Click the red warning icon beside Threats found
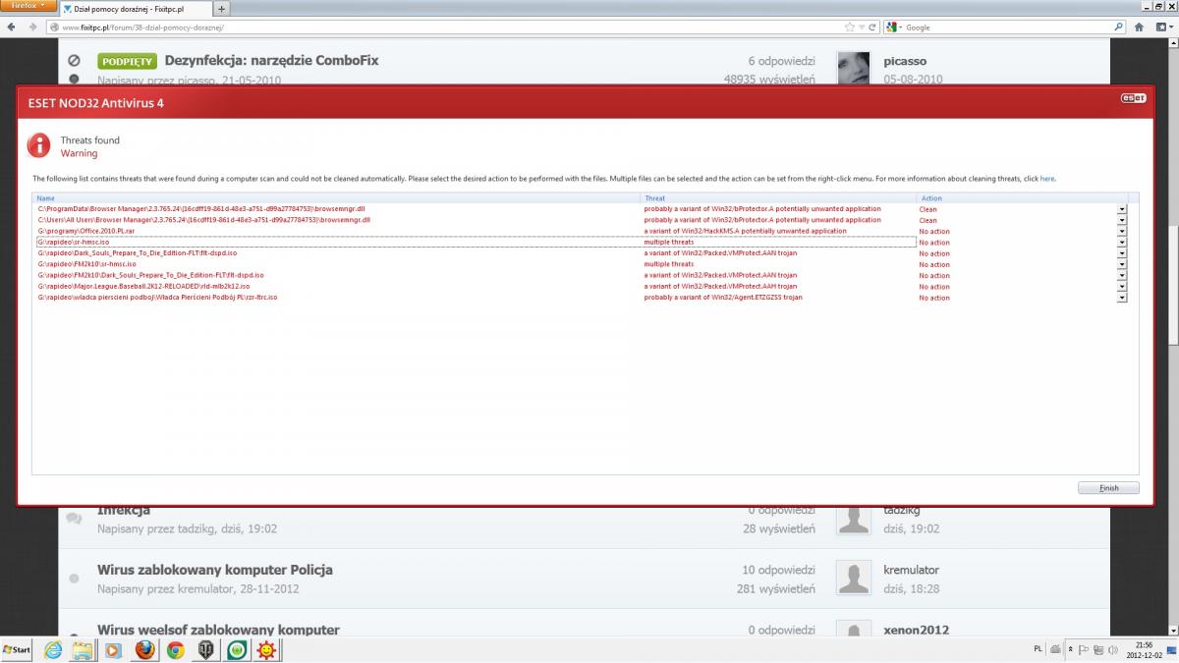This screenshot has height=663, width=1179. (39, 145)
